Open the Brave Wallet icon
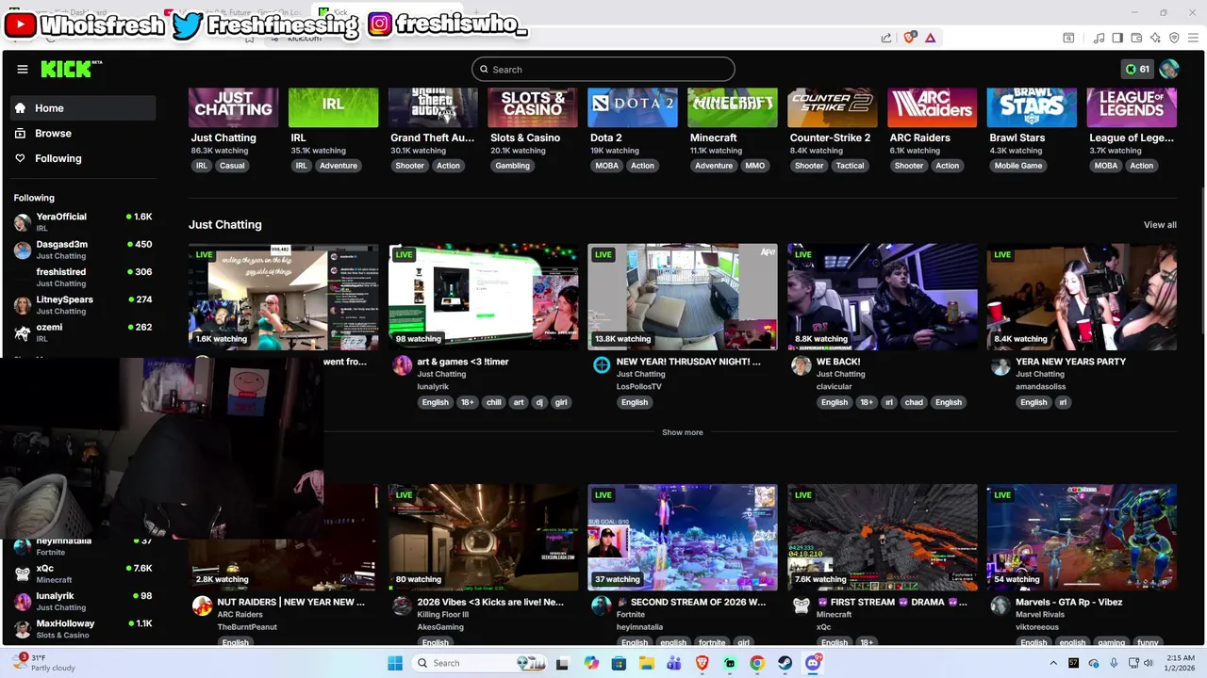Screen dimensions: 1207x678 point(1136,38)
